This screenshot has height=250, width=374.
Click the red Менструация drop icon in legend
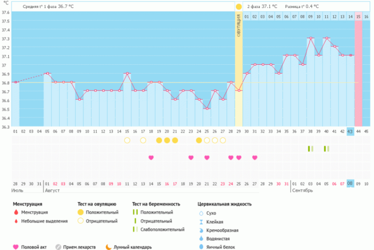(x=16, y=213)
